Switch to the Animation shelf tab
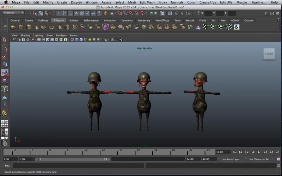This screenshot has width=282, height=176. 110,20
